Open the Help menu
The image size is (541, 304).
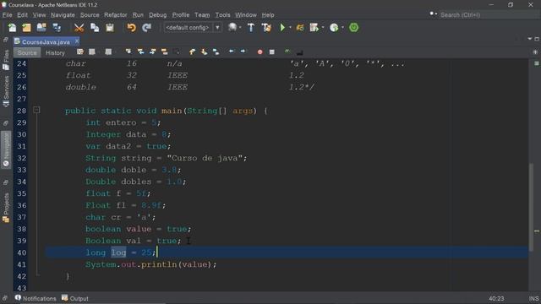pyautogui.click(x=268, y=15)
